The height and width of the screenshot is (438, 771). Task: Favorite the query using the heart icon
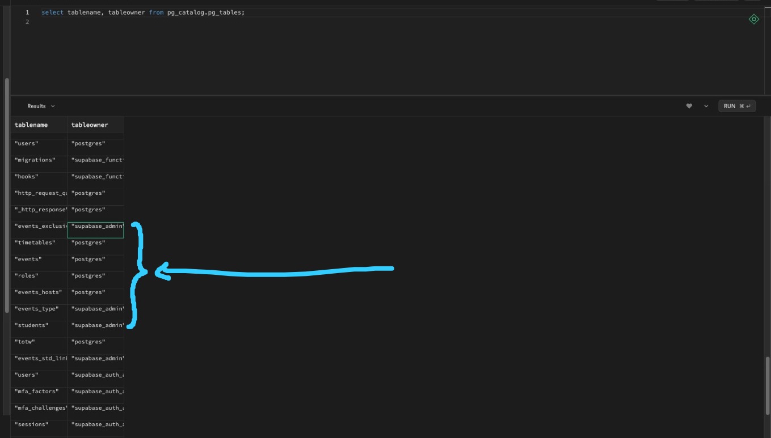pos(689,105)
